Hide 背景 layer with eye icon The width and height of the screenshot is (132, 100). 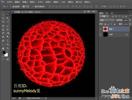click(101, 35)
